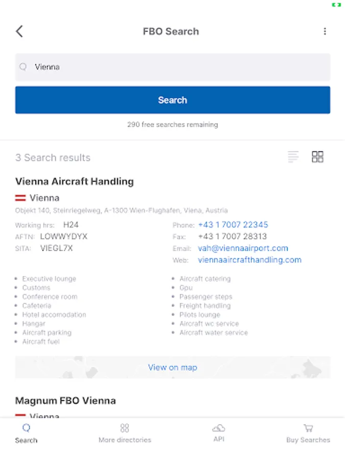
Task: Focus the Vienna search input field
Action: 173,67
